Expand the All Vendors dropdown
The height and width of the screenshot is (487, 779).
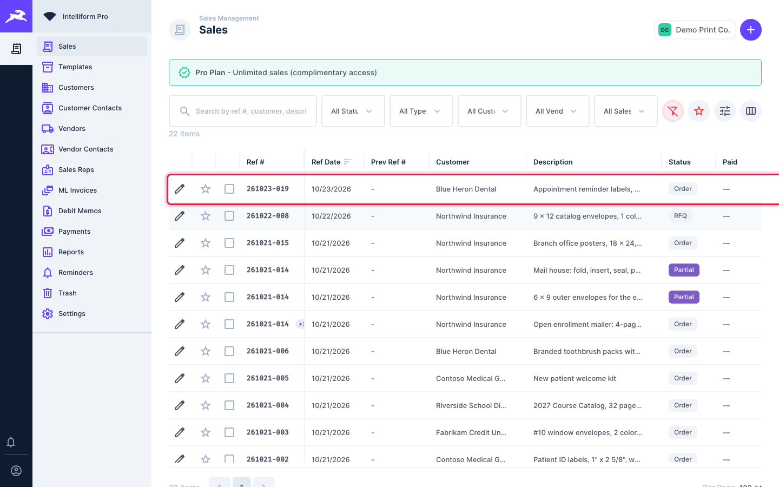(x=558, y=111)
